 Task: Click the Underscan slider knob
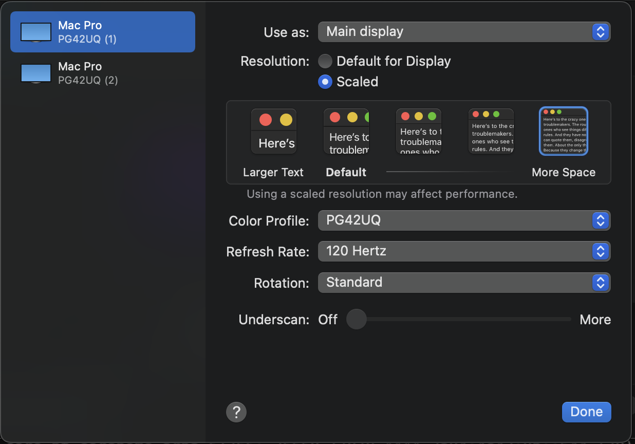point(357,319)
